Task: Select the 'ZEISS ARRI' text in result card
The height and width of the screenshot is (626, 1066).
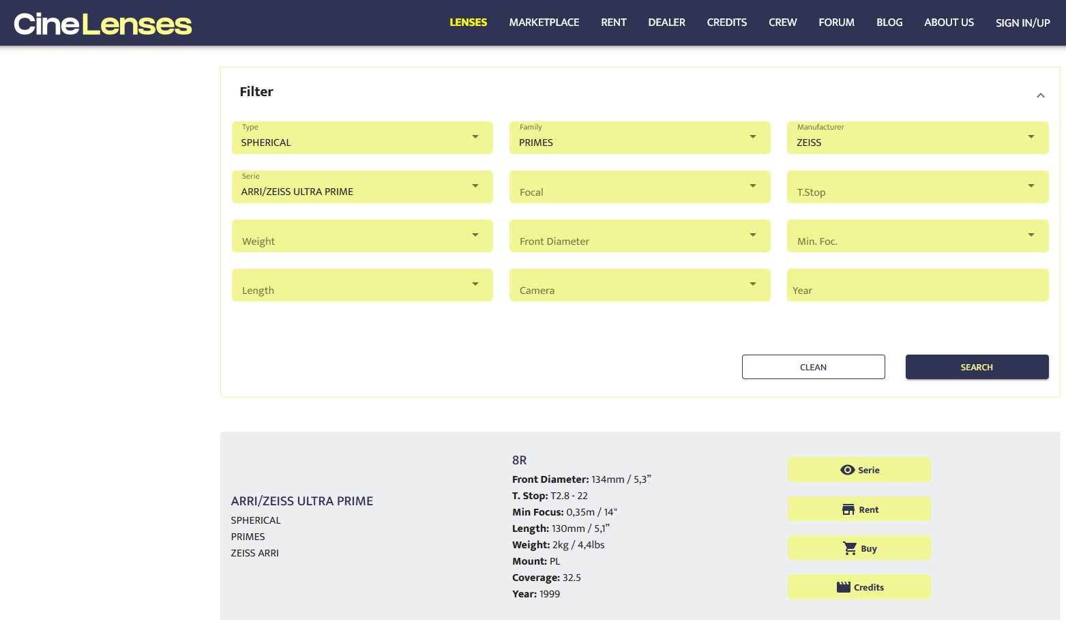Action: click(255, 553)
